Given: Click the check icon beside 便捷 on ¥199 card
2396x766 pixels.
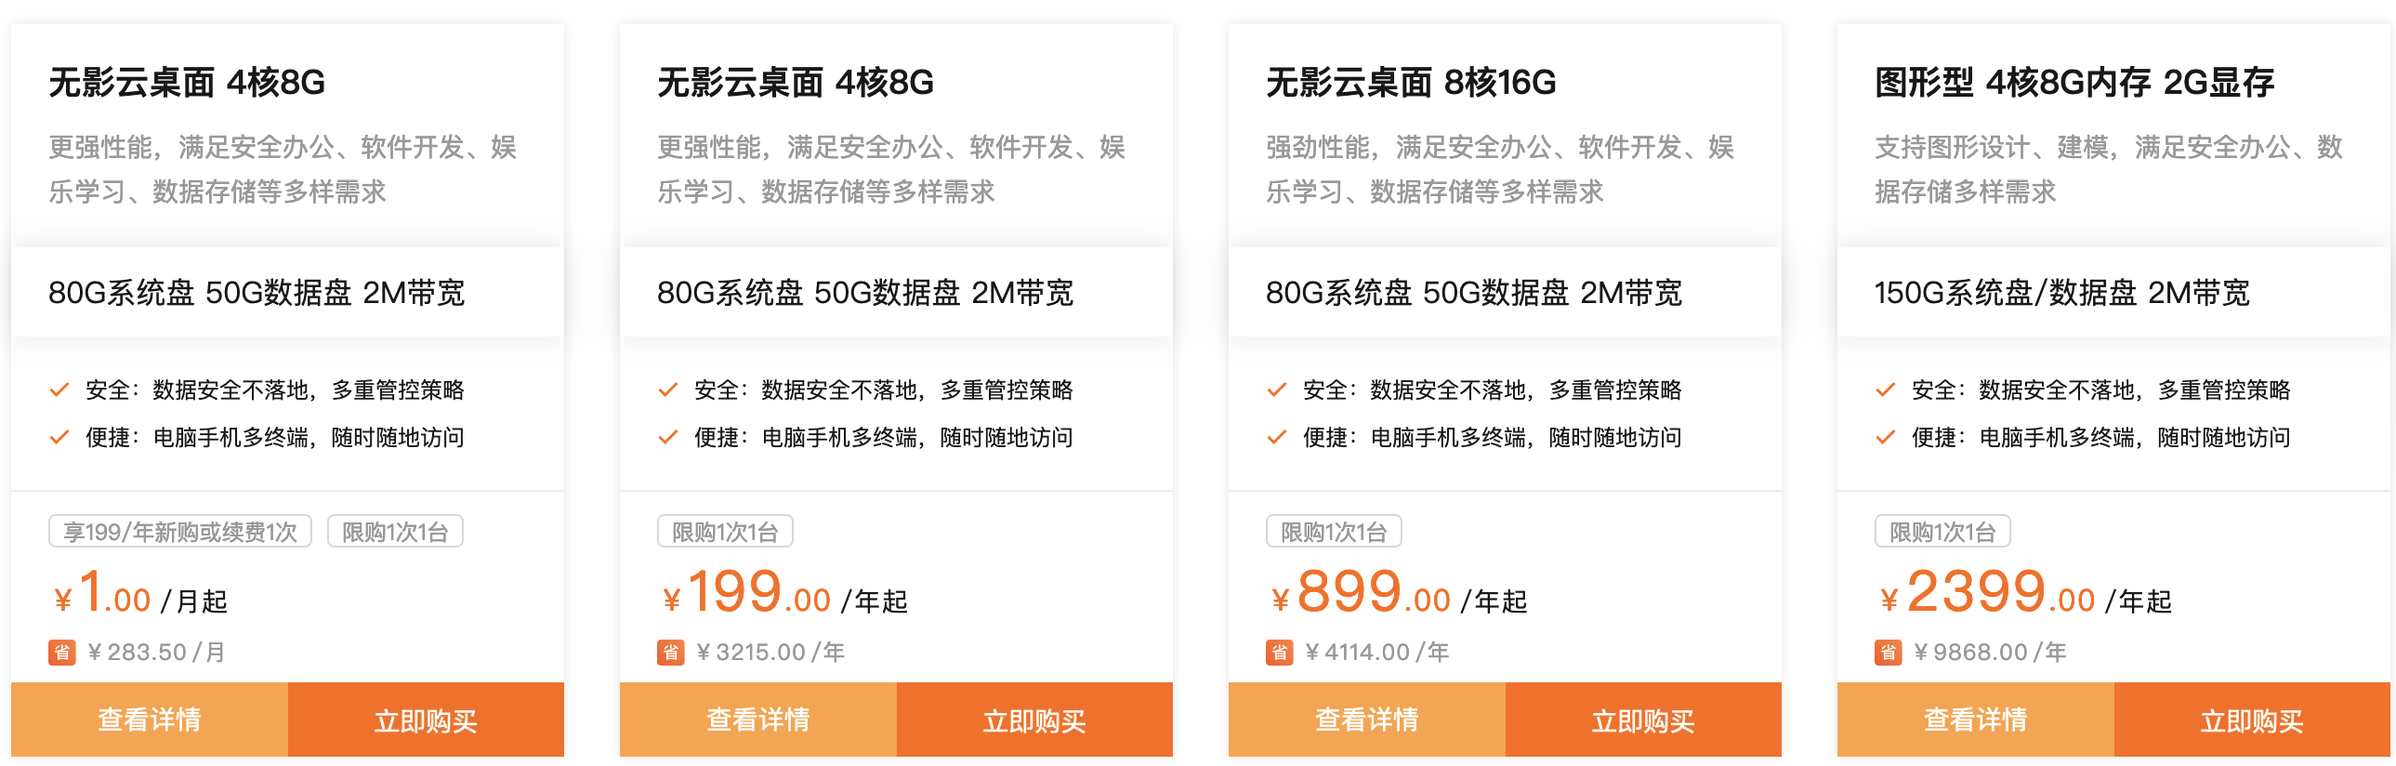Looking at the screenshot, I should (x=668, y=437).
